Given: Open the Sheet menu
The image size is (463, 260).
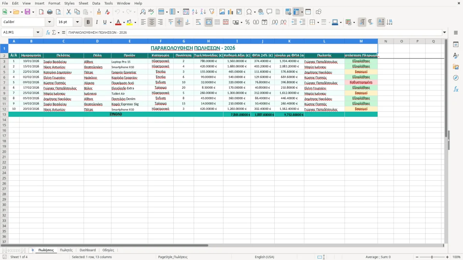Looking at the screenshot, I should pos(83,3).
